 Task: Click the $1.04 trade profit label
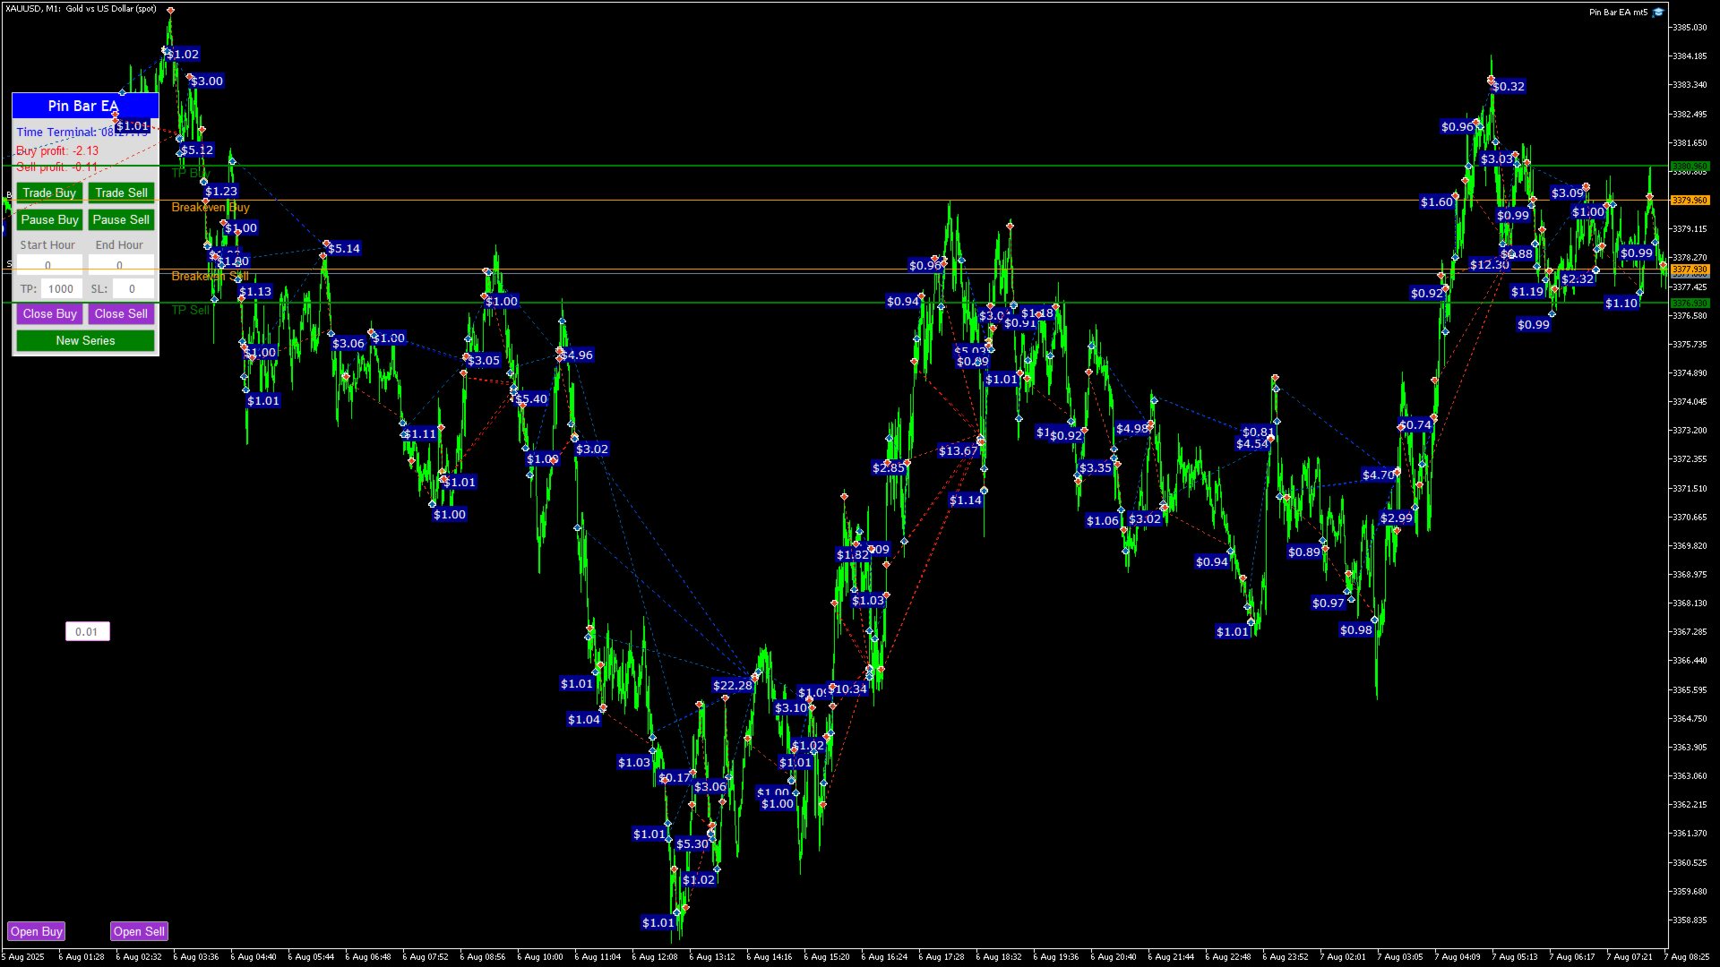(x=584, y=720)
